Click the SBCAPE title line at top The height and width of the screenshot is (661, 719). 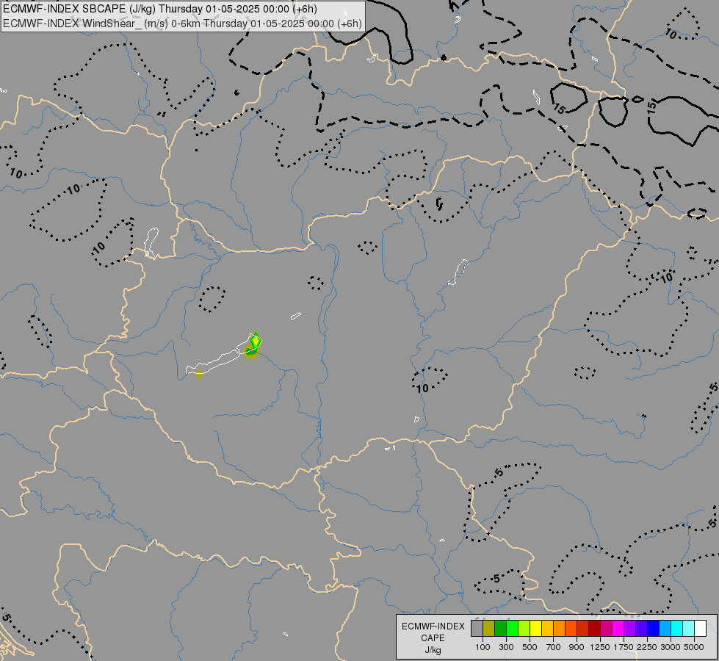click(x=160, y=9)
